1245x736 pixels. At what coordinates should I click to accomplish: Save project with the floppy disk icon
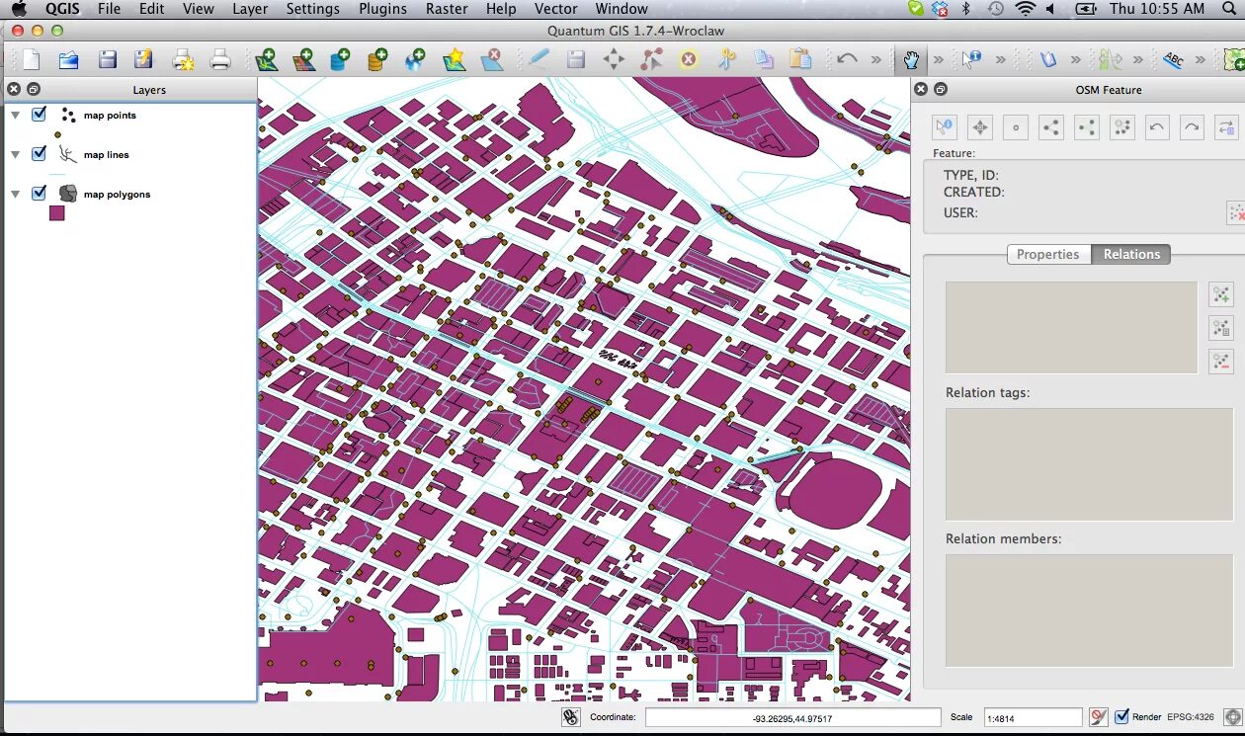coord(107,60)
